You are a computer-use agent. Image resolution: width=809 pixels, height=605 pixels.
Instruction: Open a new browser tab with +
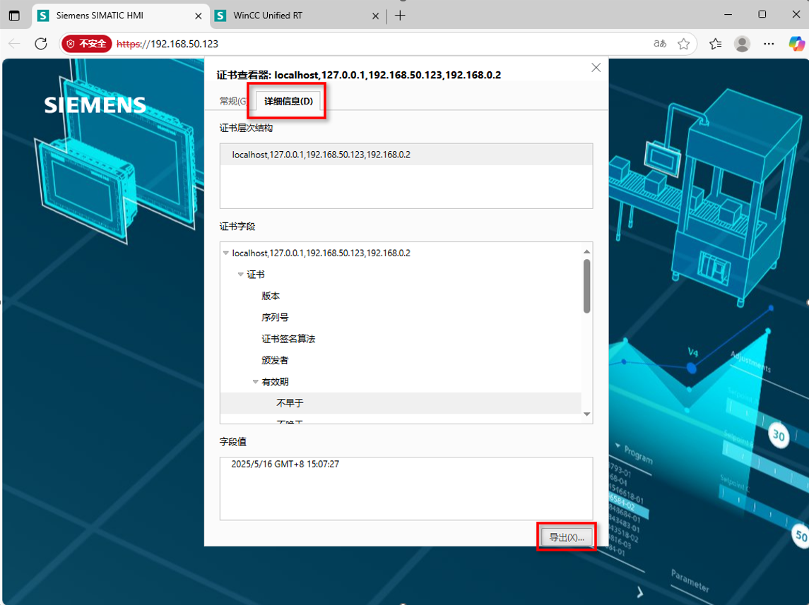[400, 14]
